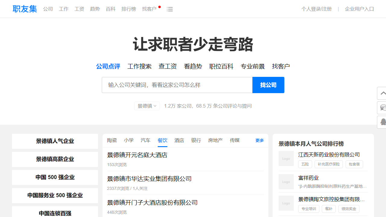386x217 pixels.
Task: Click the 2337次浏览 / 1人关注 text
Action: [127, 188]
